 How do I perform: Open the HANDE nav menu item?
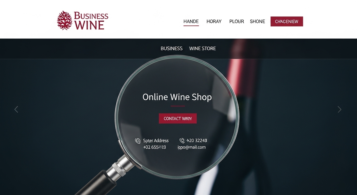[191, 22]
